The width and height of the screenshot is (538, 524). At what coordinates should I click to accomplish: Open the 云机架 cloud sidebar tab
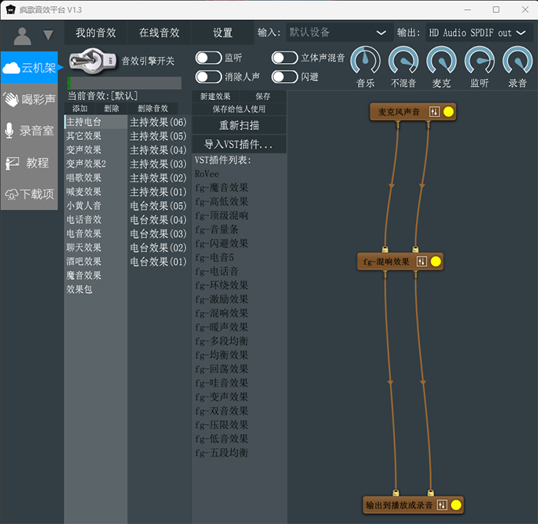[29, 68]
